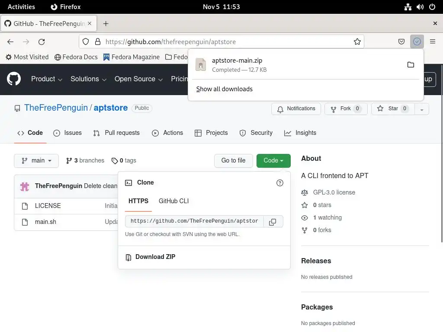Select the HTTPS clone URL field

pos(194,221)
